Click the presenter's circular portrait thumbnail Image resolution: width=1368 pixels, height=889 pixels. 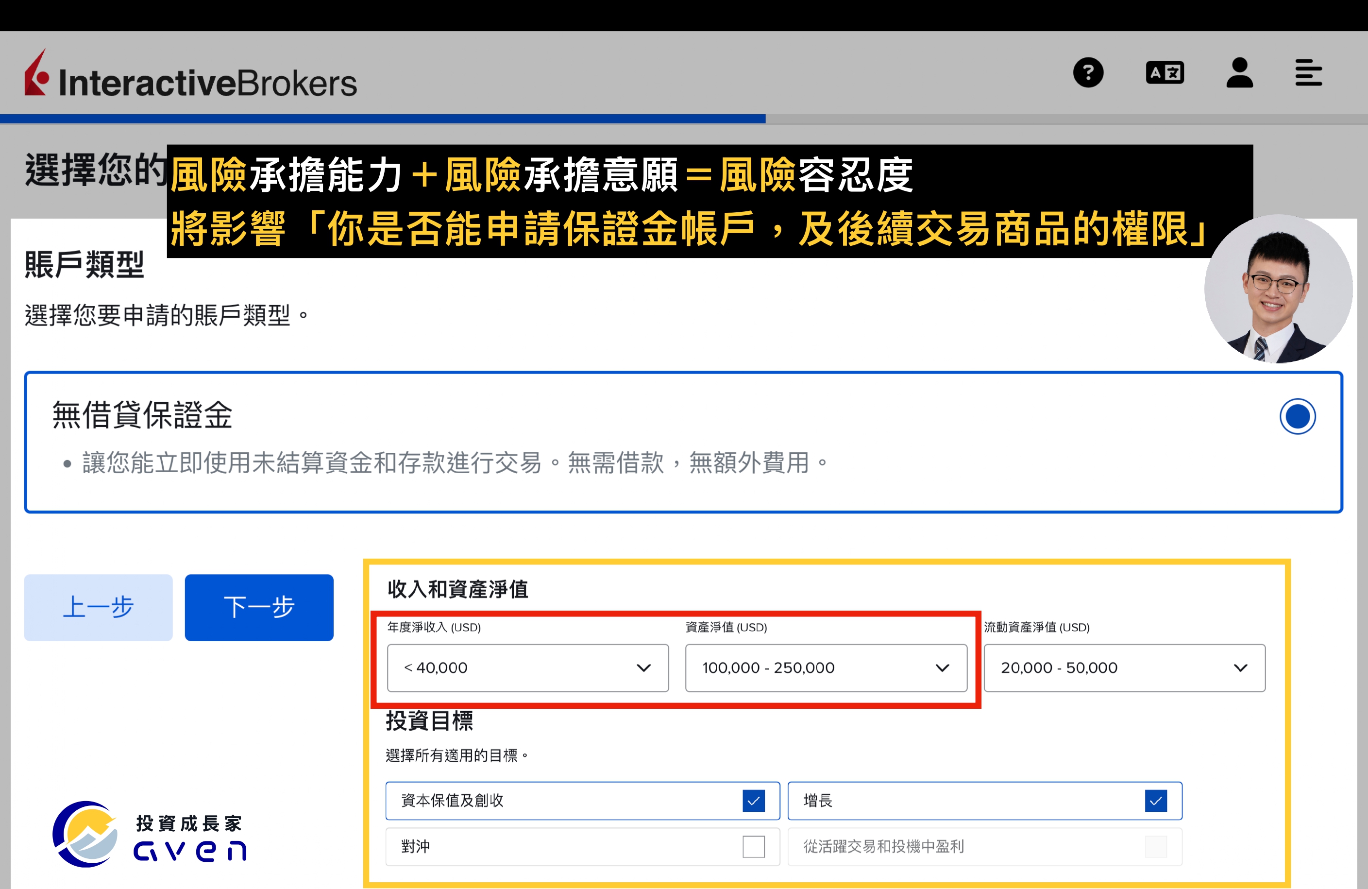click(x=1278, y=289)
